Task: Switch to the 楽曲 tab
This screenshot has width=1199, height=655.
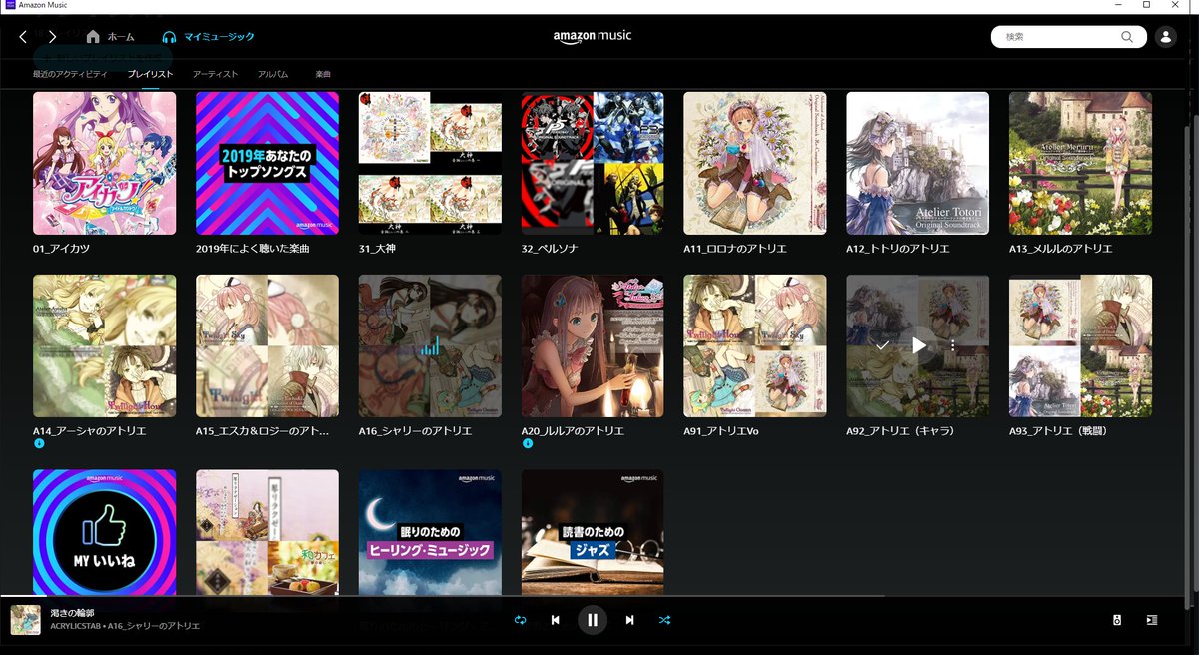Action: click(x=323, y=75)
